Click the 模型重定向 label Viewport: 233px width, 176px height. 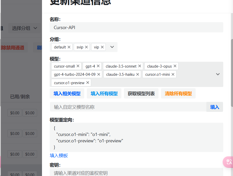(x=62, y=120)
